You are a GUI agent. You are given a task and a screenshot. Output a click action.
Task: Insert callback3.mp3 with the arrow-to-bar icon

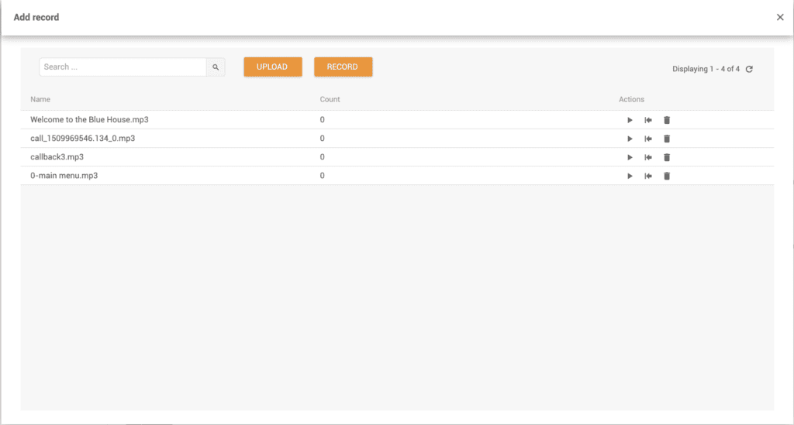648,157
